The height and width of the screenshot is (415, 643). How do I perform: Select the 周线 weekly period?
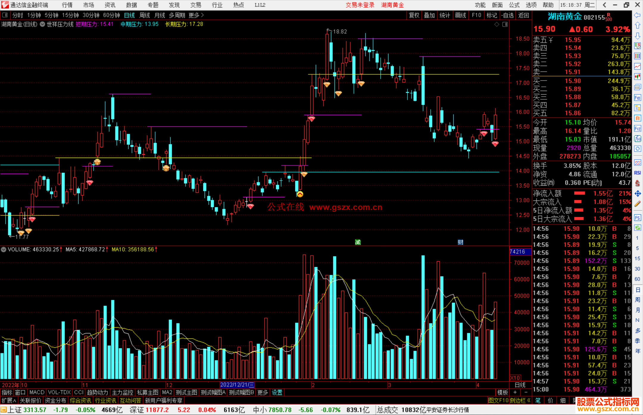[x=144, y=15]
